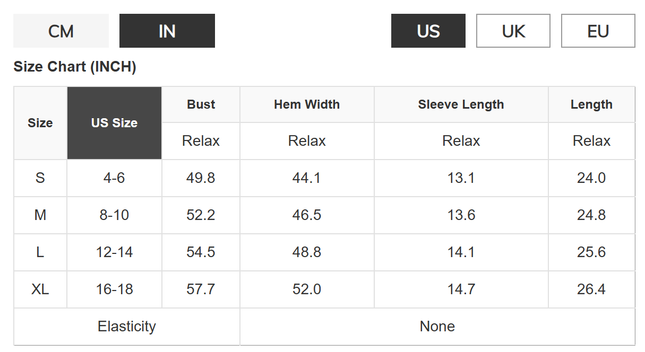The height and width of the screenshot is (352, 645).
Task: Click the Sleeve Length column header
Action: [461, 104]
